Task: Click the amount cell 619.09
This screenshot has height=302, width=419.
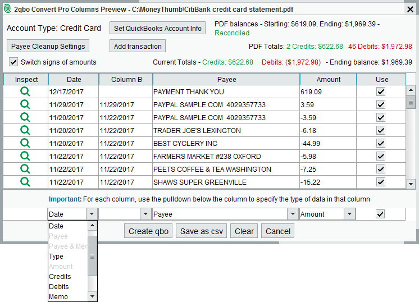Action: pyautogui.click(x=328, y=91)
